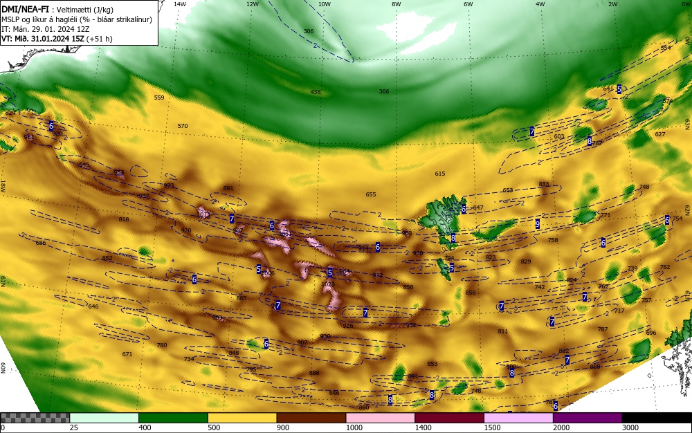The height and width of the screenshot is (433, 692).
Task: Select the 'IT: Mán. 29. 01. 2024 12Z' line
Action: click(46, 29)
